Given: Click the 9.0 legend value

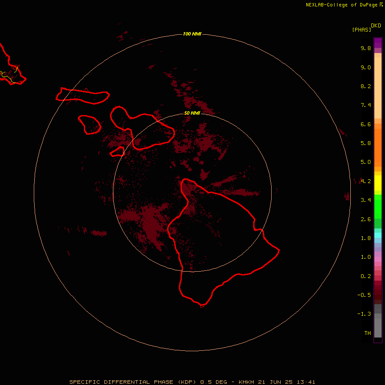Looking at the screenshot, I should pos(366,67).
